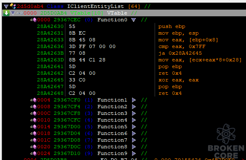Viewport: 246px width, 160px height.
Task: Click the 'cmp eax, 0x7FF' instruction
Action: (182, 47)
